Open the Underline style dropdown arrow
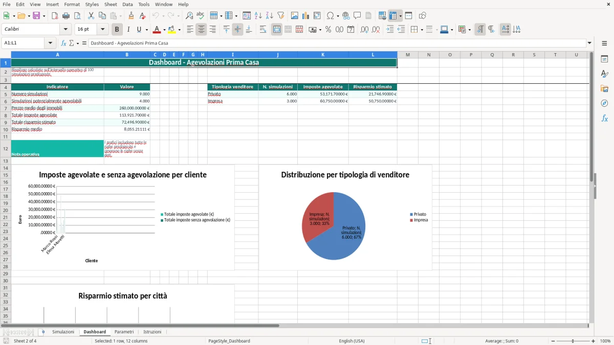Screen dimensions: 614x345 146,30
